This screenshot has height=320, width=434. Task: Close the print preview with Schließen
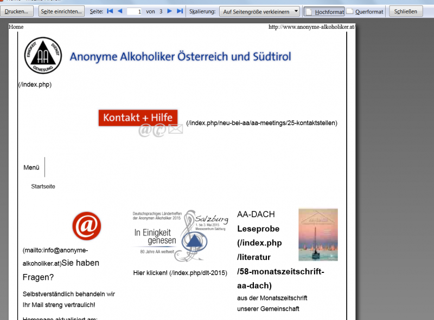coord(406,11)
